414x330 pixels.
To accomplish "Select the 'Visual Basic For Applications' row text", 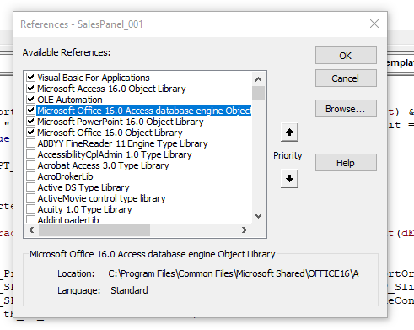I will click(94, 78).
